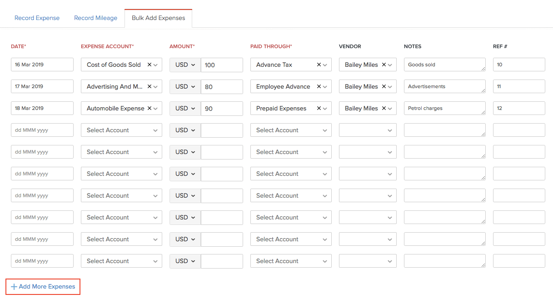553x299 pixels.
Task: Remove the Advertising And M... expense account
Action: 149,86
